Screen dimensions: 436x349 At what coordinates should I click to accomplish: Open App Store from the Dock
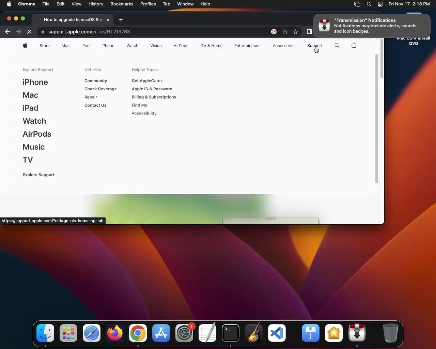[161, 333]
